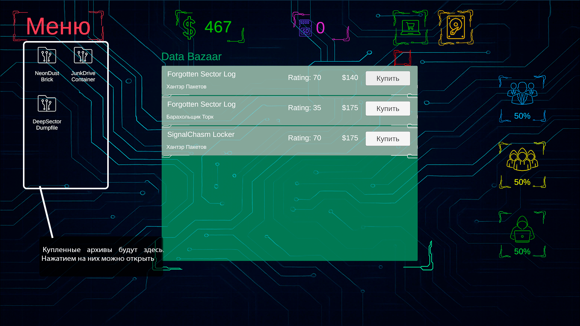Open the NeonDust Brick archive folder
580x326 pixels.
[47, 56]
